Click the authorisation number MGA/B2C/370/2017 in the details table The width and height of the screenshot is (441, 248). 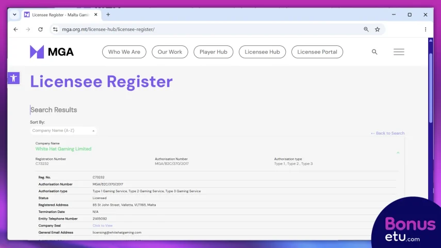[x=108, y=184]
